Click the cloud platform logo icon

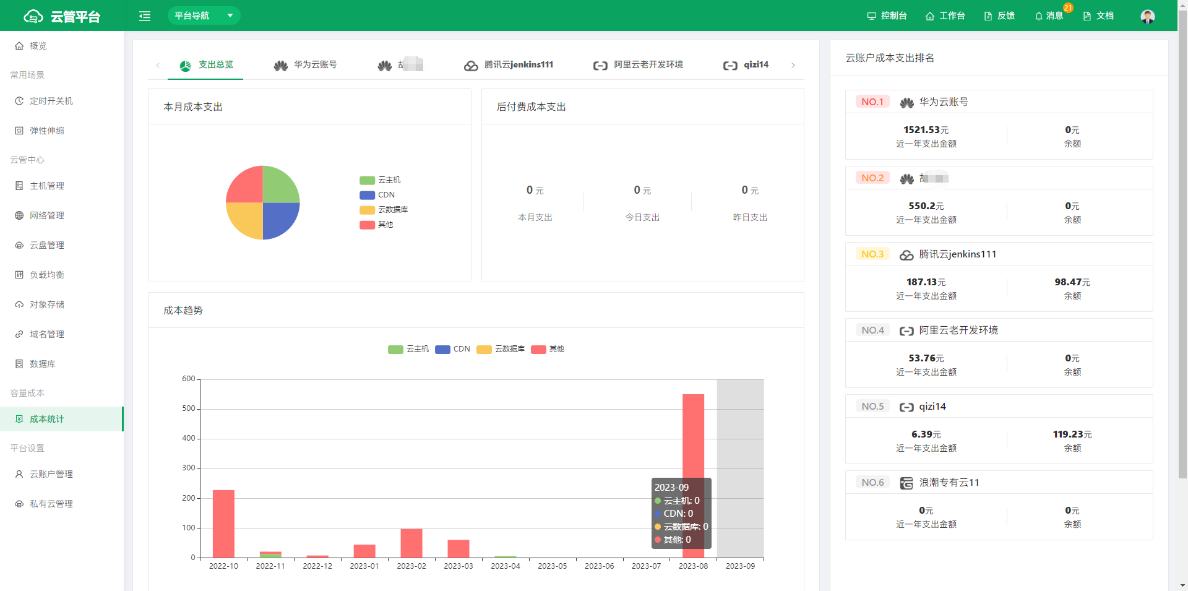[x=33, y=16]
